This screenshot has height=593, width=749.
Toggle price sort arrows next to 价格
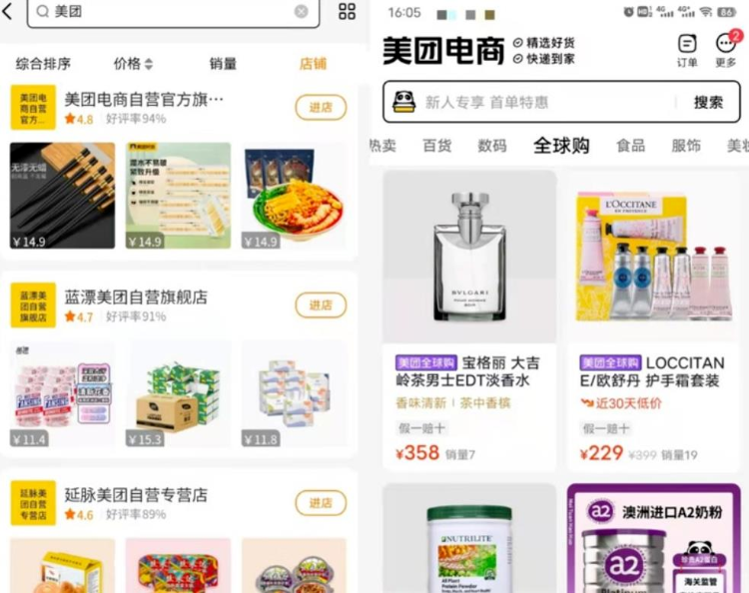[x=149, y=64]
